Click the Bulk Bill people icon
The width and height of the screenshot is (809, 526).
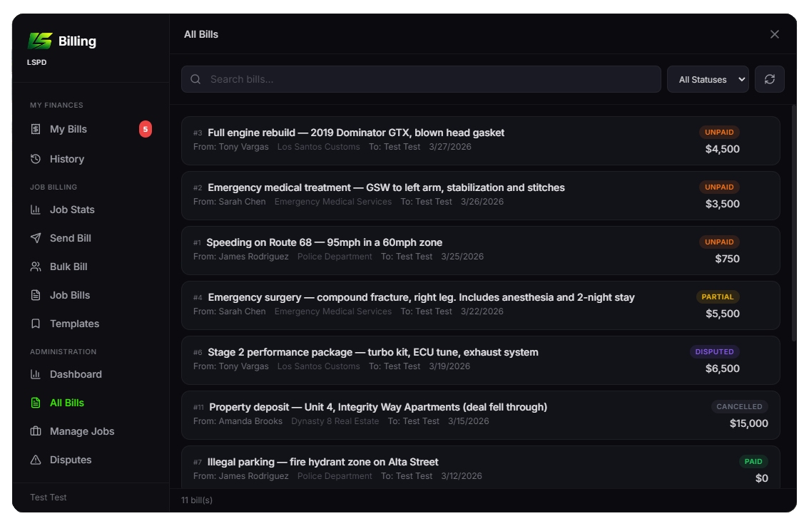(x=36, y=267)
